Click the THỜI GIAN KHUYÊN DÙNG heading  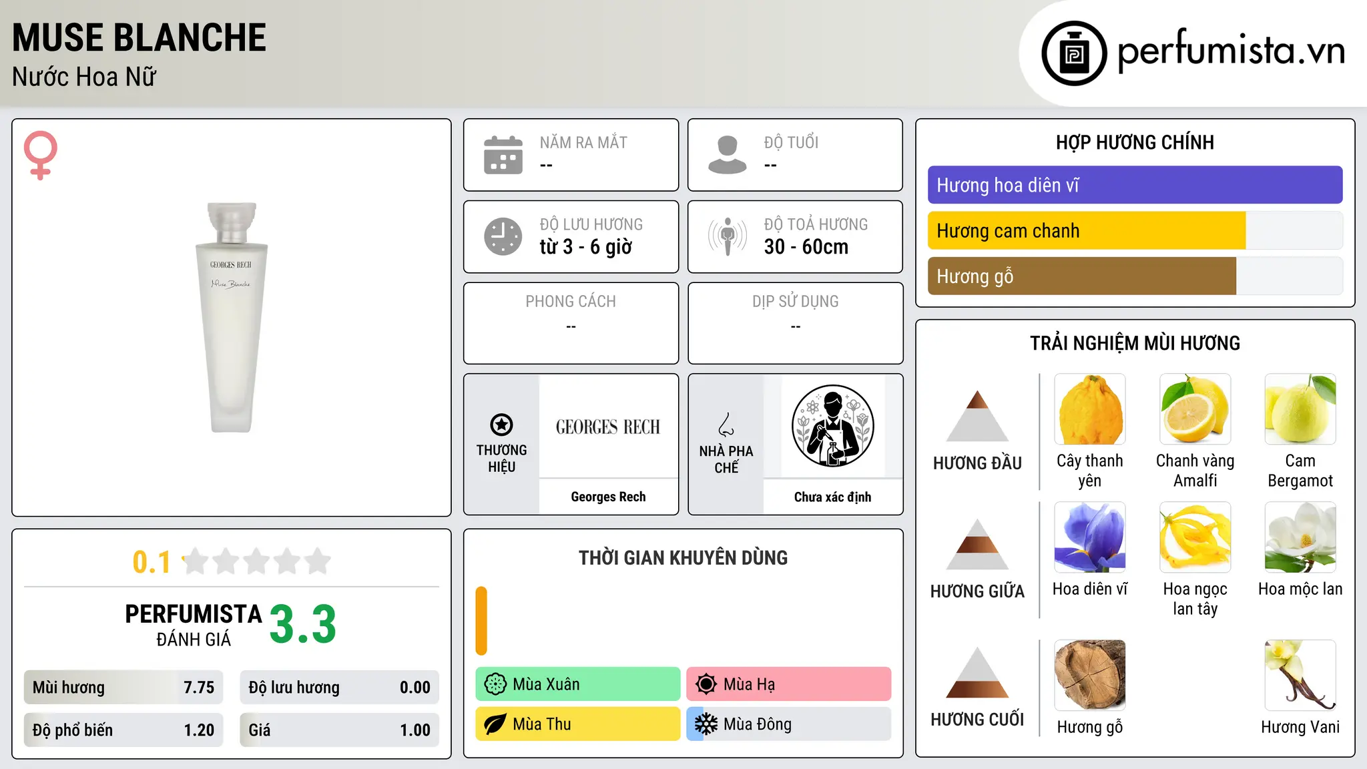pyautogui.click(x=683, y=557)
